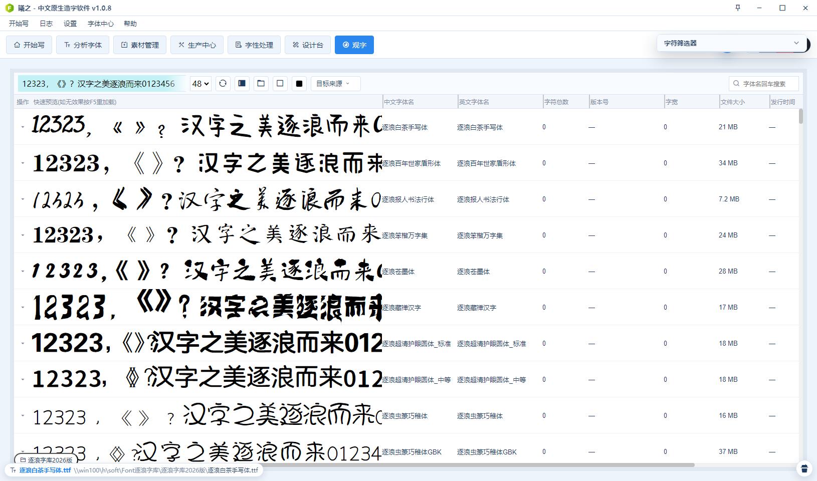Switch to 素材管理 tab
Image resolution: width=817 pixels, height=481 pixels.
[x=140, y=45]
